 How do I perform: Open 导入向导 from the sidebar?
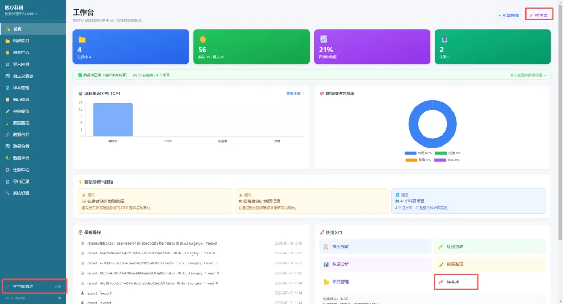pos(33,64)
